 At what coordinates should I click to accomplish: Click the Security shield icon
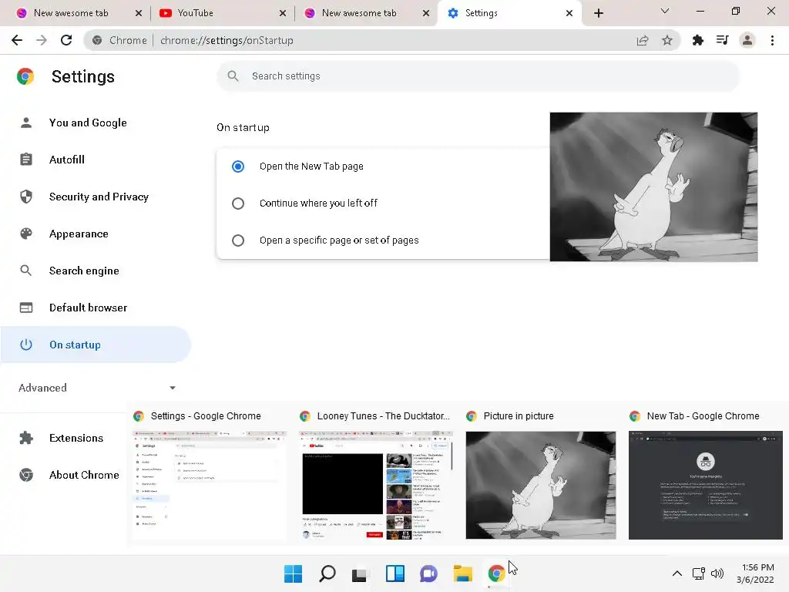[26, 197]
